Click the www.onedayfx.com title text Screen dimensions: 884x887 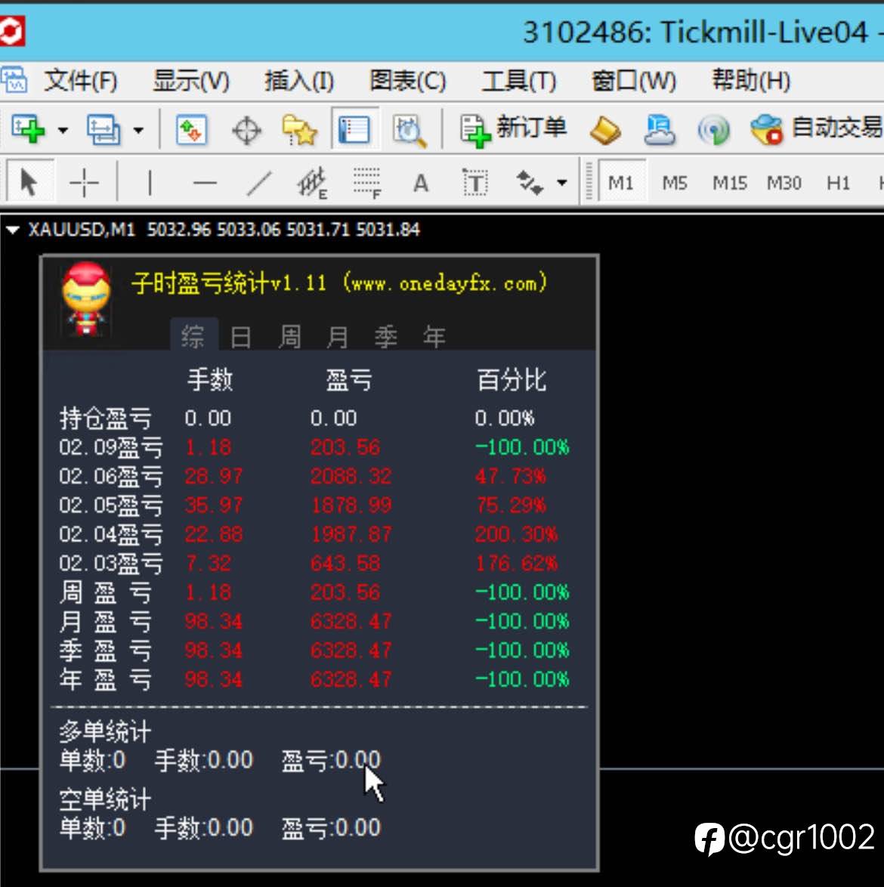(445, 283)
